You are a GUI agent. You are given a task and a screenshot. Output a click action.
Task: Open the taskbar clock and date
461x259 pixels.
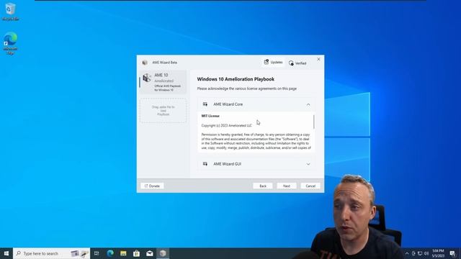tap(438, 253)
